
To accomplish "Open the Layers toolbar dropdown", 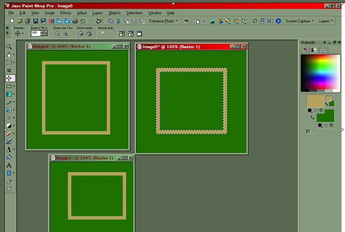I will [x=326, y=21].
